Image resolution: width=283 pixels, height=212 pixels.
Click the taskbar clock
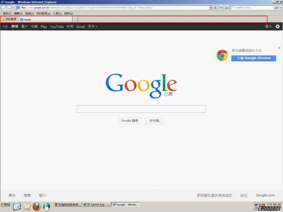(274, 204)
